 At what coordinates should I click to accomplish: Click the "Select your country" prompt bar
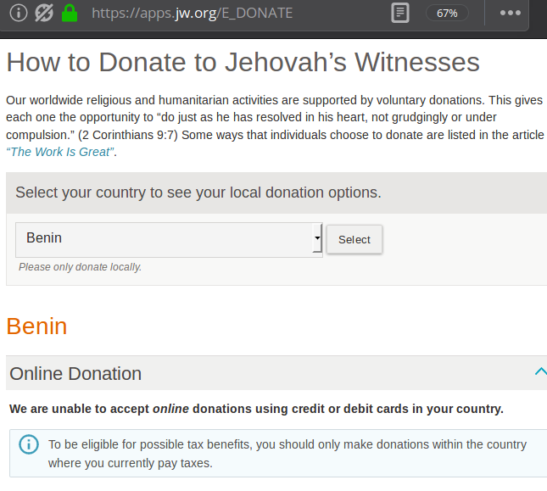click(198, 192)
